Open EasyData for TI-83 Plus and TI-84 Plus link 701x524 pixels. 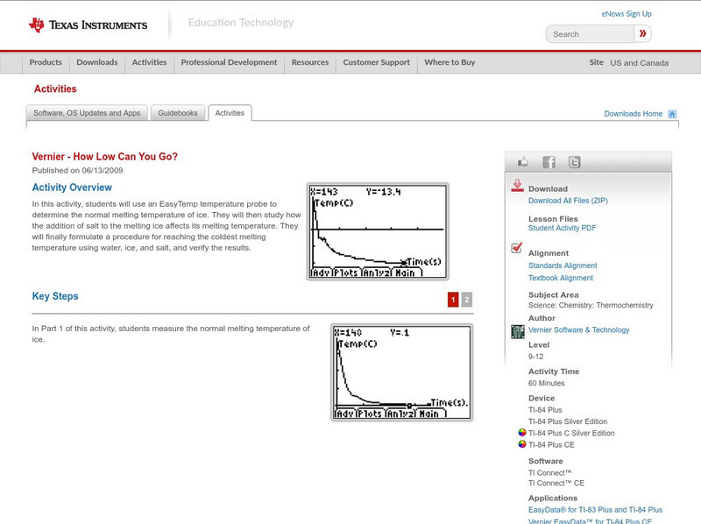[x=595, y=510]
